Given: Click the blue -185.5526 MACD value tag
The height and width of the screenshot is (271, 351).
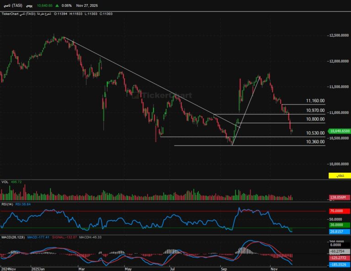Looking at the screenshot, I should 337,265.
